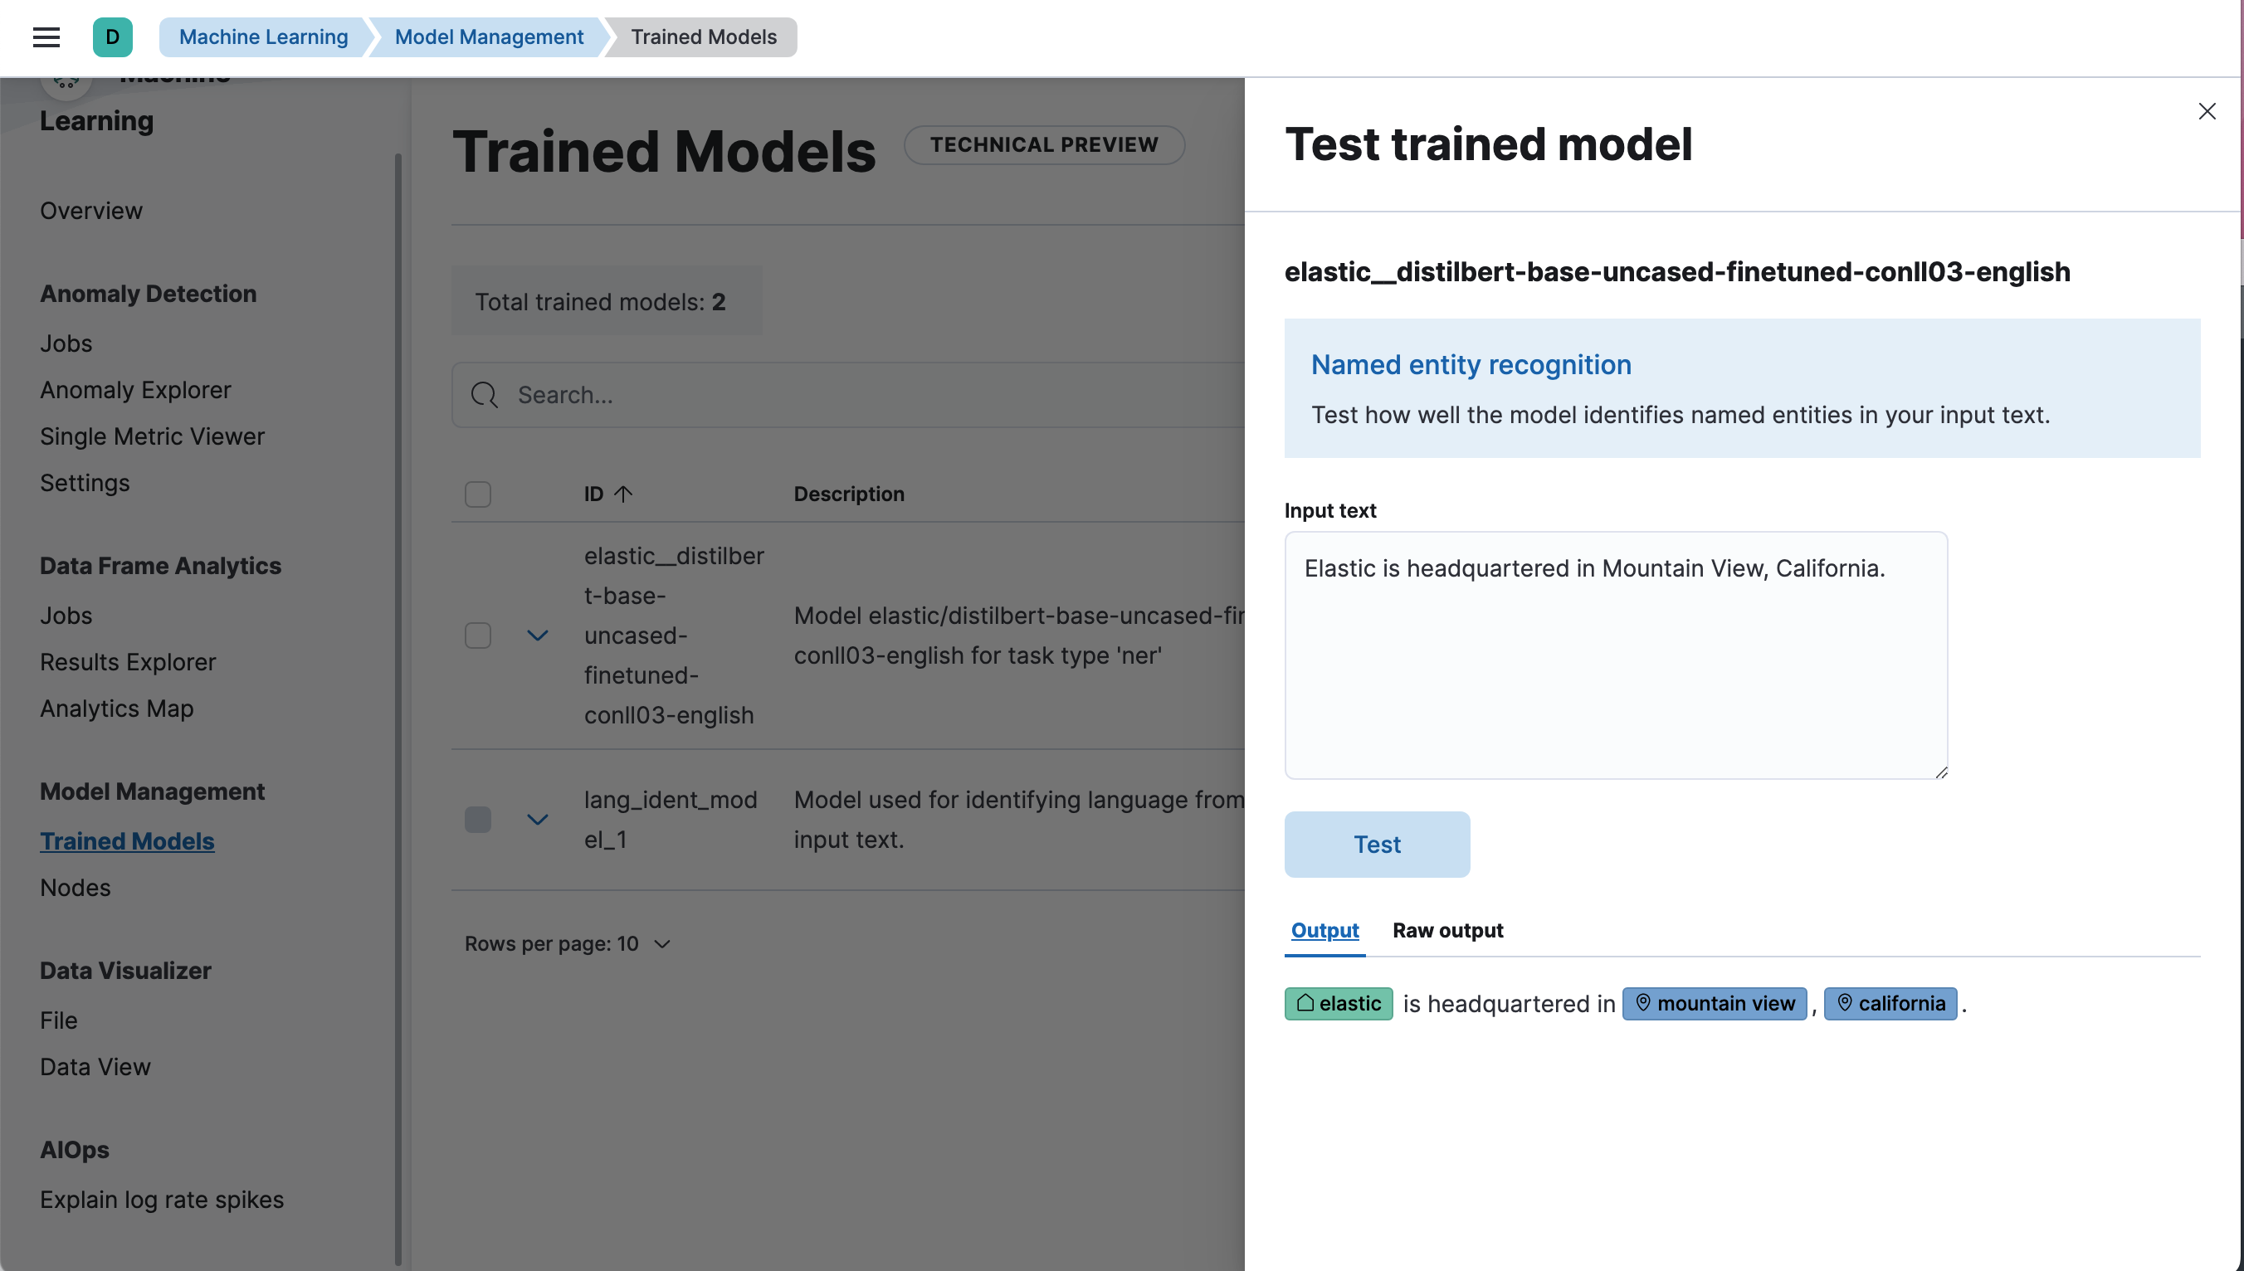Viewport: 2244px width, 1271px height.
Task: Expand the elastic__distilbert model row details
Action: [538, 635]
